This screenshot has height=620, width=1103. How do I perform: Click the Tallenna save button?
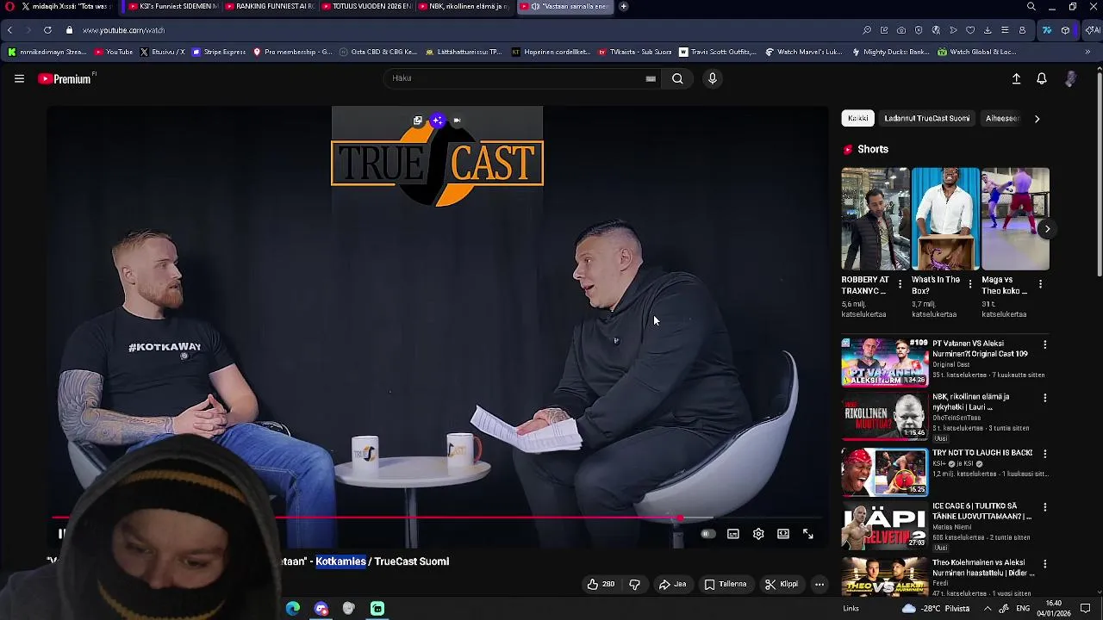pos(726,584)
